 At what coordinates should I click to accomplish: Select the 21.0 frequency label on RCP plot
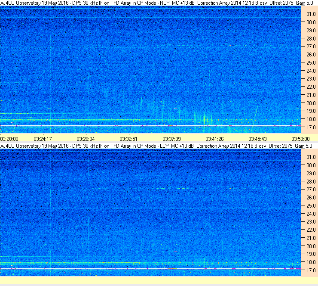point(311,95)
